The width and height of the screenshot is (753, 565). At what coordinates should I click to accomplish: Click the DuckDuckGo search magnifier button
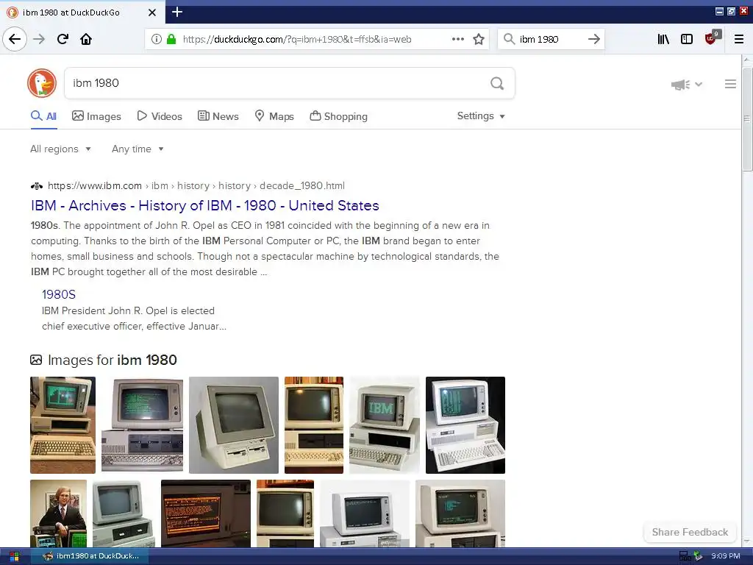(497, 83)
